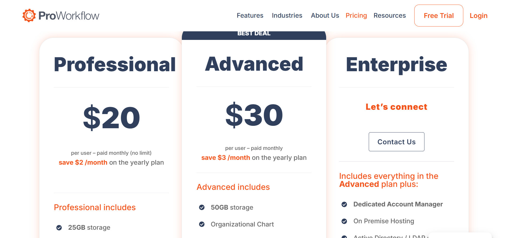Start a Free Trial
This screenshot has height=238, width=508.
pos(439,16)
